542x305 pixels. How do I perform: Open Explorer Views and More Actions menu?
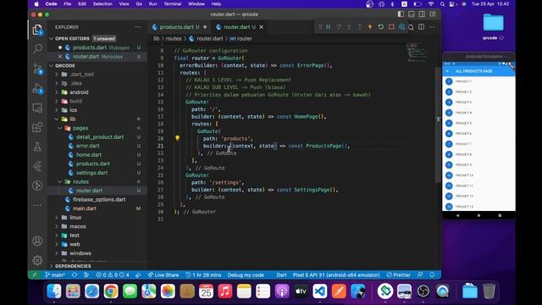tap(138, 27)
